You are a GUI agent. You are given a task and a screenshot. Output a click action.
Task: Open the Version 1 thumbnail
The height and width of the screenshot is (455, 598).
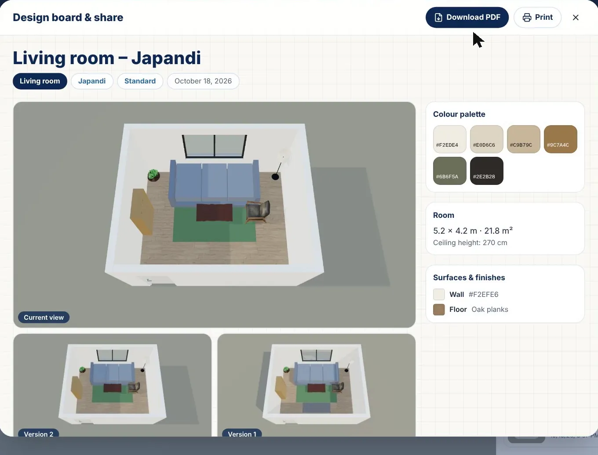point(317,385)
